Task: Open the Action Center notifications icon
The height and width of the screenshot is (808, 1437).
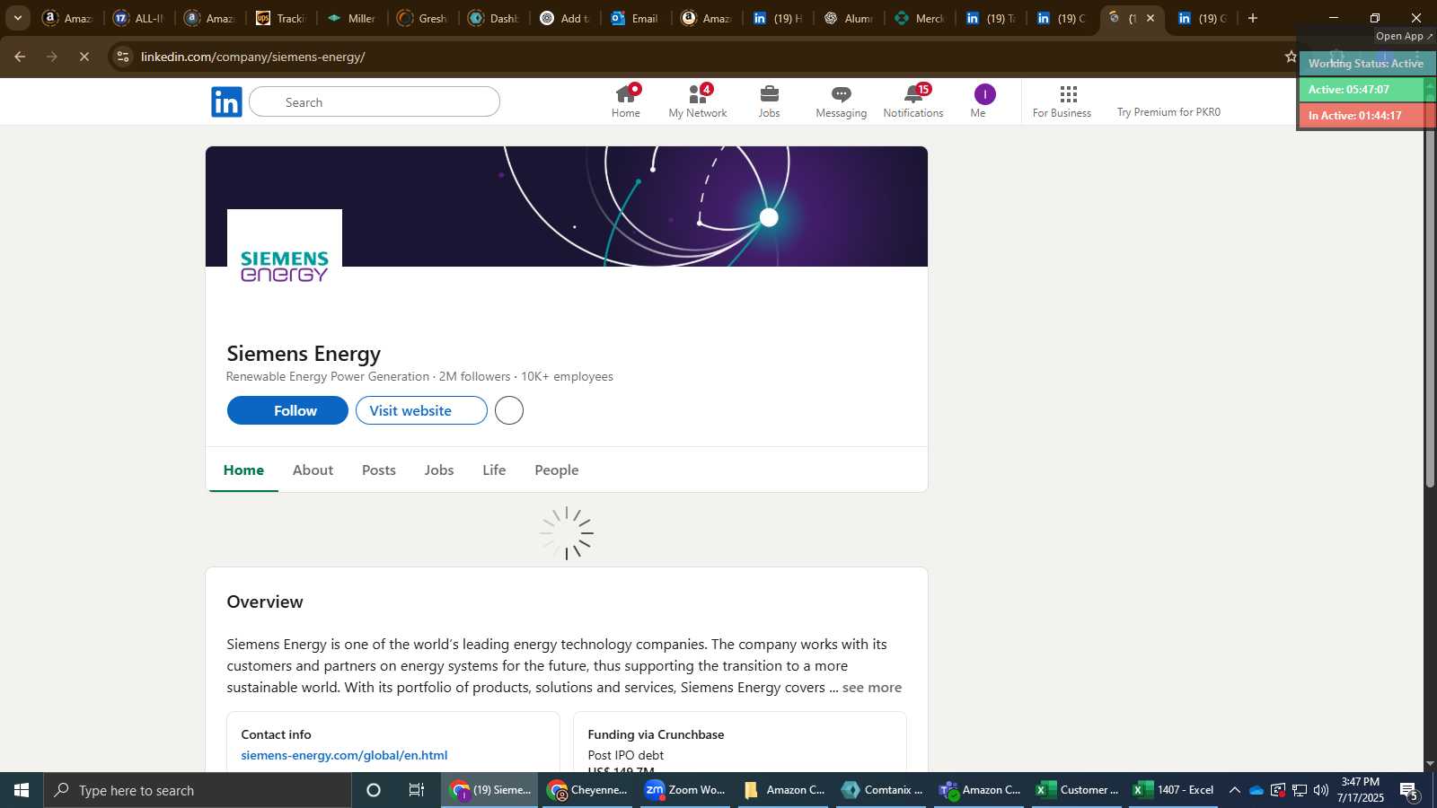Action: point(1409,791)
